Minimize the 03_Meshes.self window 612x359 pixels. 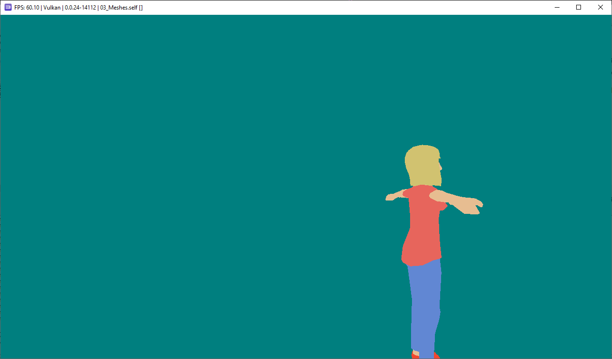[x=557, y=7]
